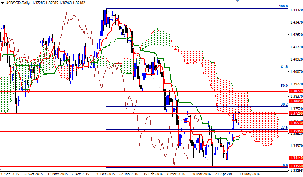Select the 23.6 Fibonacci level label

tap(284, 128)
